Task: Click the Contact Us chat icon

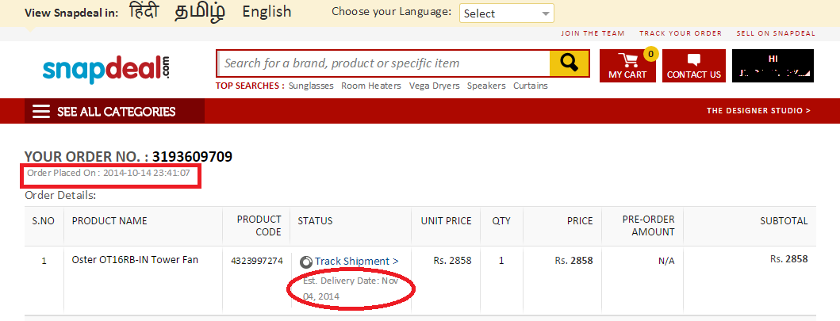Action: click(694, 60)
